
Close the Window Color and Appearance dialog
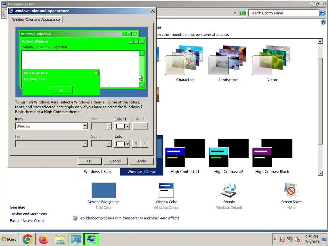152,11
